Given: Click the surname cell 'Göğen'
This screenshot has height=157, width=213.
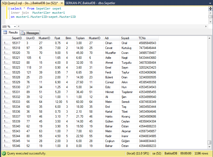Looking at the screenshot, I should pos(128,141).
